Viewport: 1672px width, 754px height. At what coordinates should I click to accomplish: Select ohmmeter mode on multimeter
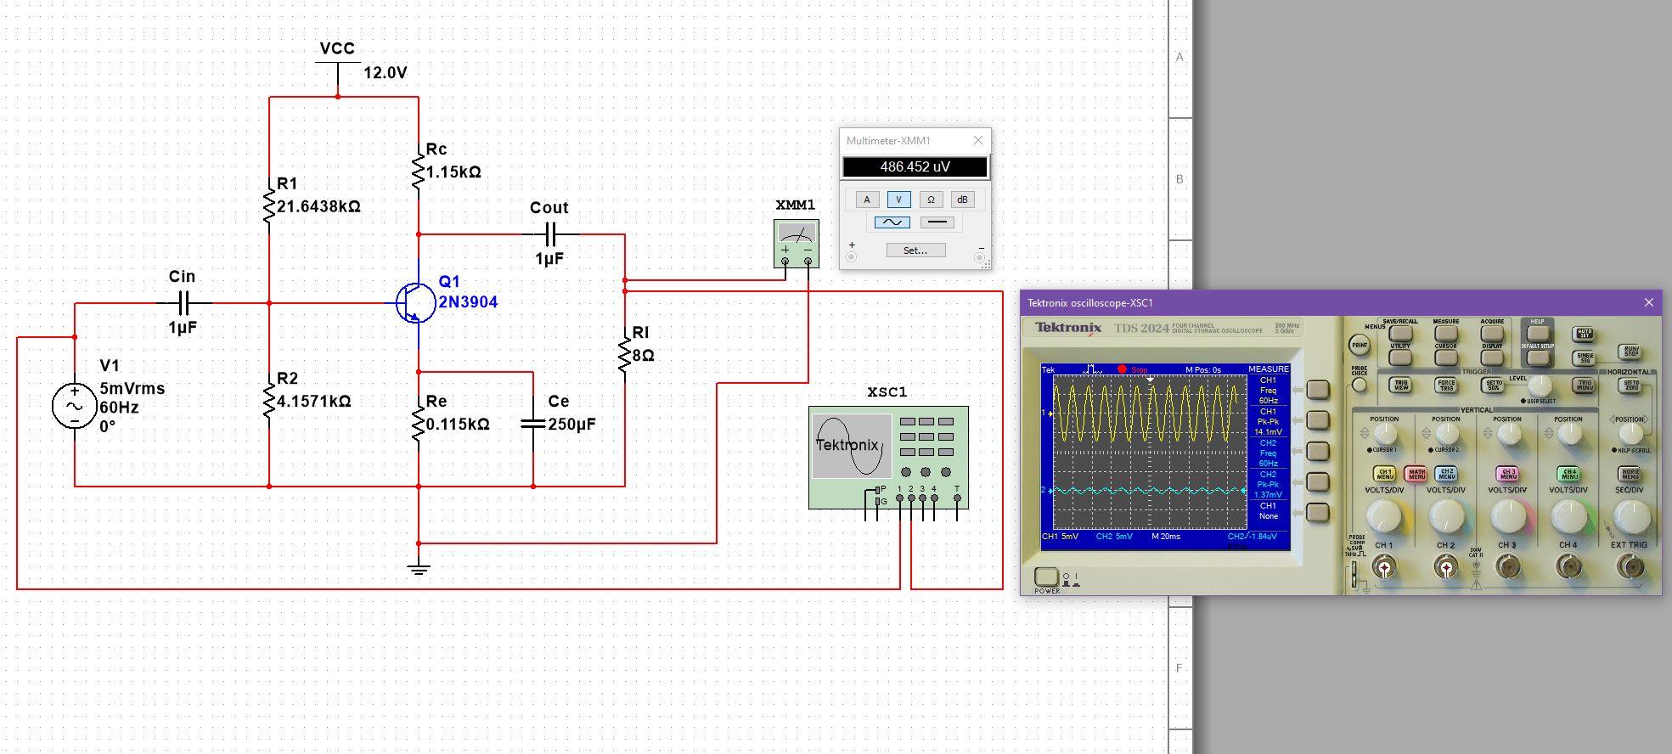point(931,200)
